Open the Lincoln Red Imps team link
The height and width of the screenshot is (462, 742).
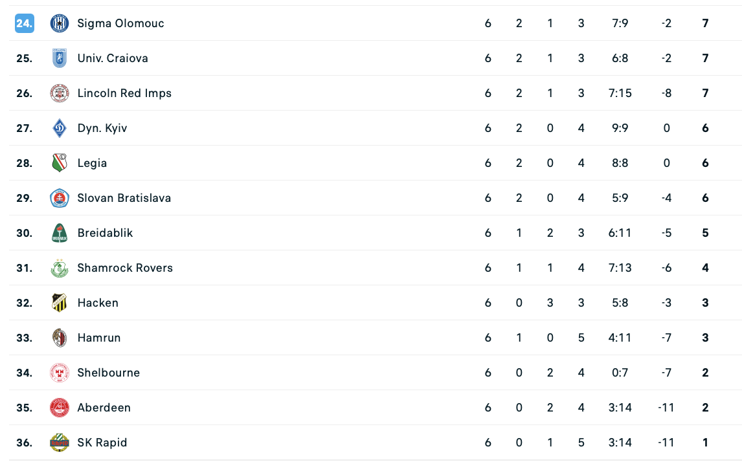pos(124,93)
